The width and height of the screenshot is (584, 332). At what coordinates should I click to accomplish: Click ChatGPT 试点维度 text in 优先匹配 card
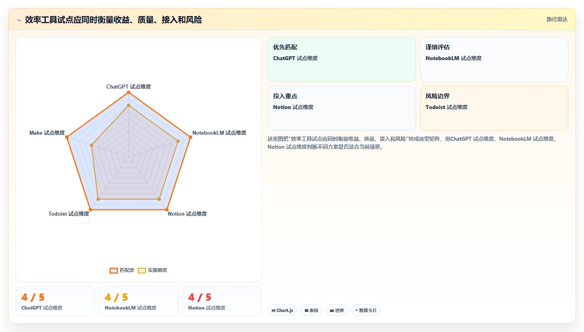coord(295,58)
